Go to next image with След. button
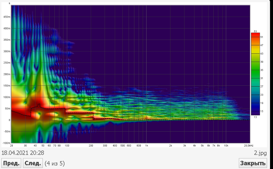This screenshot has height=169, width=273. 33,163
